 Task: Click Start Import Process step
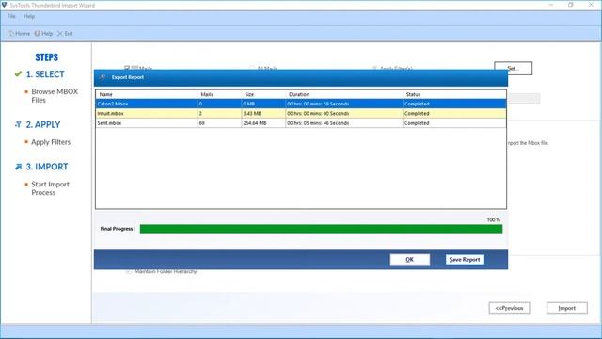pyautogui.click(x=50, y=188)
